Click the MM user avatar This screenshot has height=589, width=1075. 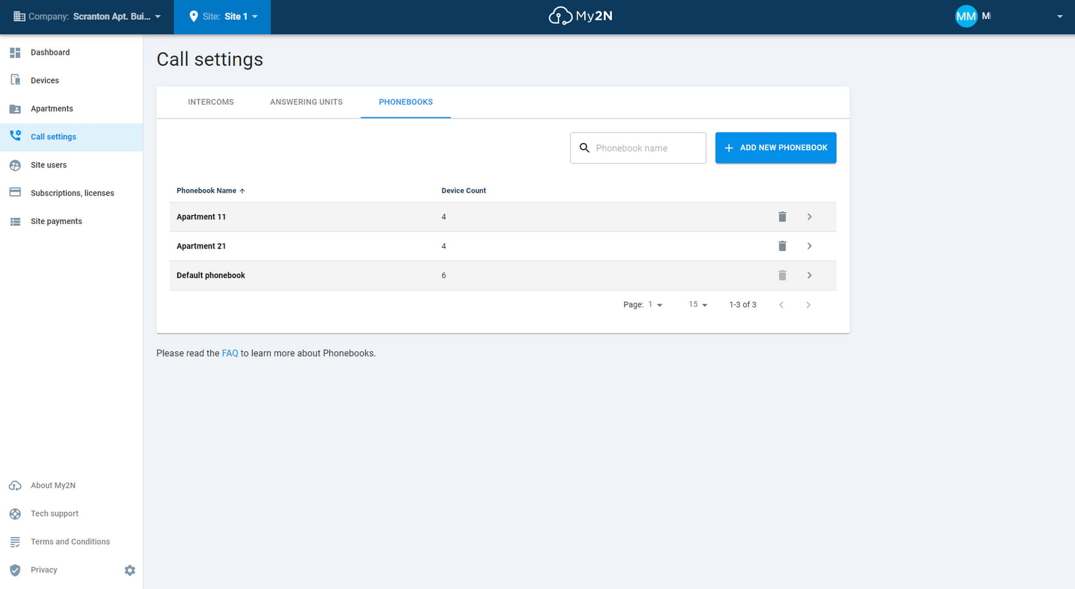click(966, 16)
